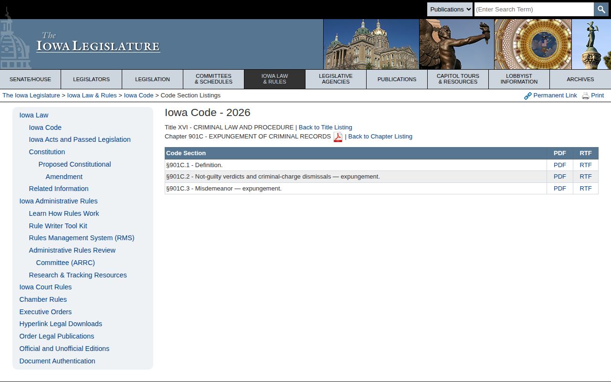Click the search magnifier button
The image size is (611, 382).
coord(601,9)
